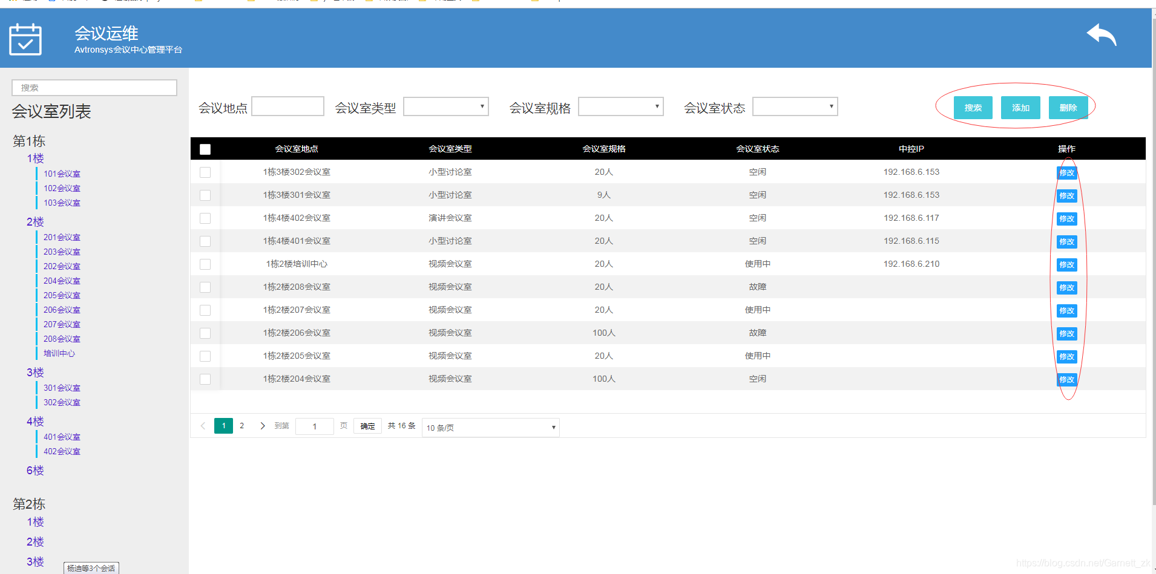Click 修改 for 1栋2楼204会议室
This screenshot has width=1156, height=574.
[1067, 380]
